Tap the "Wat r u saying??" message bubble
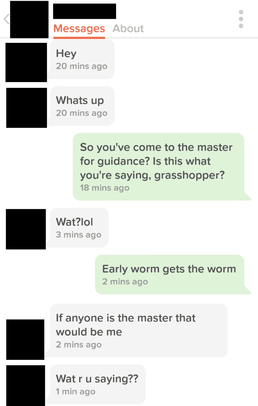This screenshot has height=406, width=258. click(x=98, y=384)
